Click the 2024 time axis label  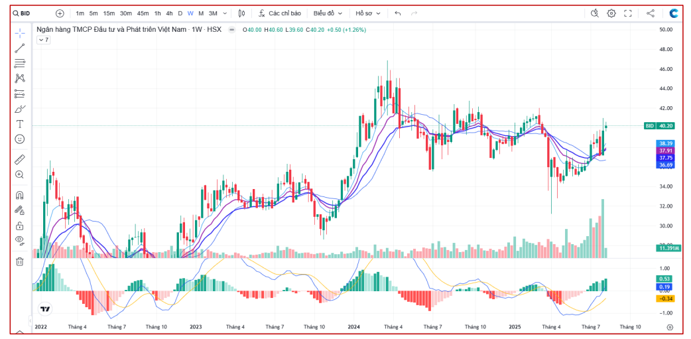[353, 327]
